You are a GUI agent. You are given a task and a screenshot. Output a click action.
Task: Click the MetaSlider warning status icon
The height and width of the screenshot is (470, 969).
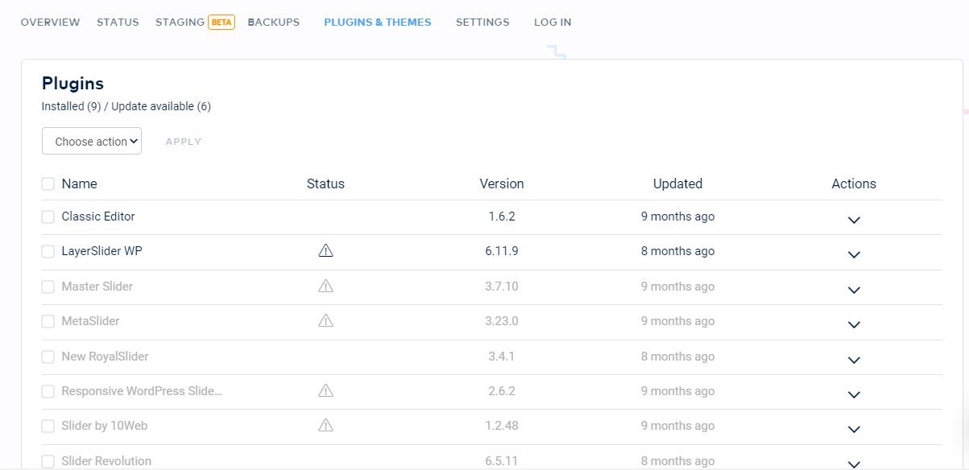[325, 321]
